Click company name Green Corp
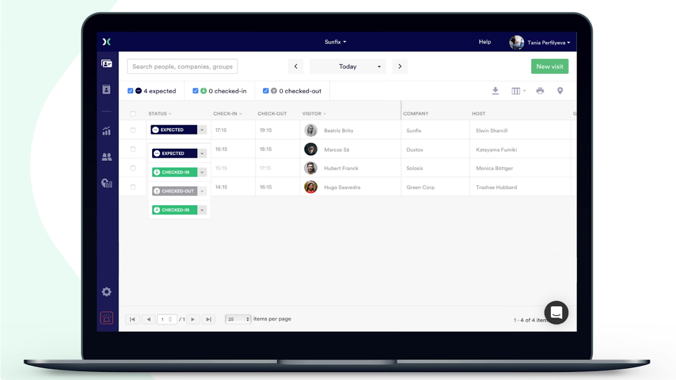The image size is (676, 380). (x=420, y=187)
